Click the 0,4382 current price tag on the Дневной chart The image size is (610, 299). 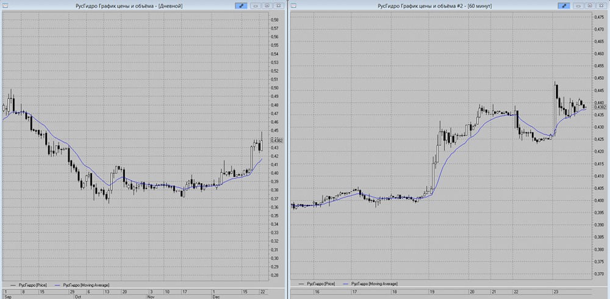click(276, 140)
